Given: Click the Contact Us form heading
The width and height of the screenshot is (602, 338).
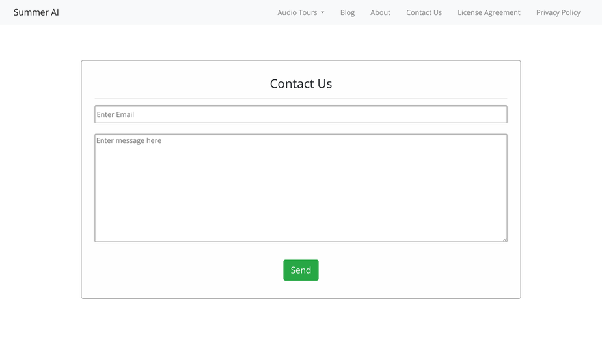Looking at the screenshot, I should click(301, 84).
